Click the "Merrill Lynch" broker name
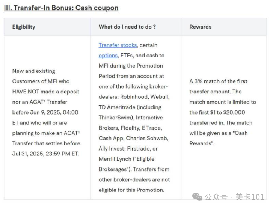273x208 pixels. click(x=115, y=159)
